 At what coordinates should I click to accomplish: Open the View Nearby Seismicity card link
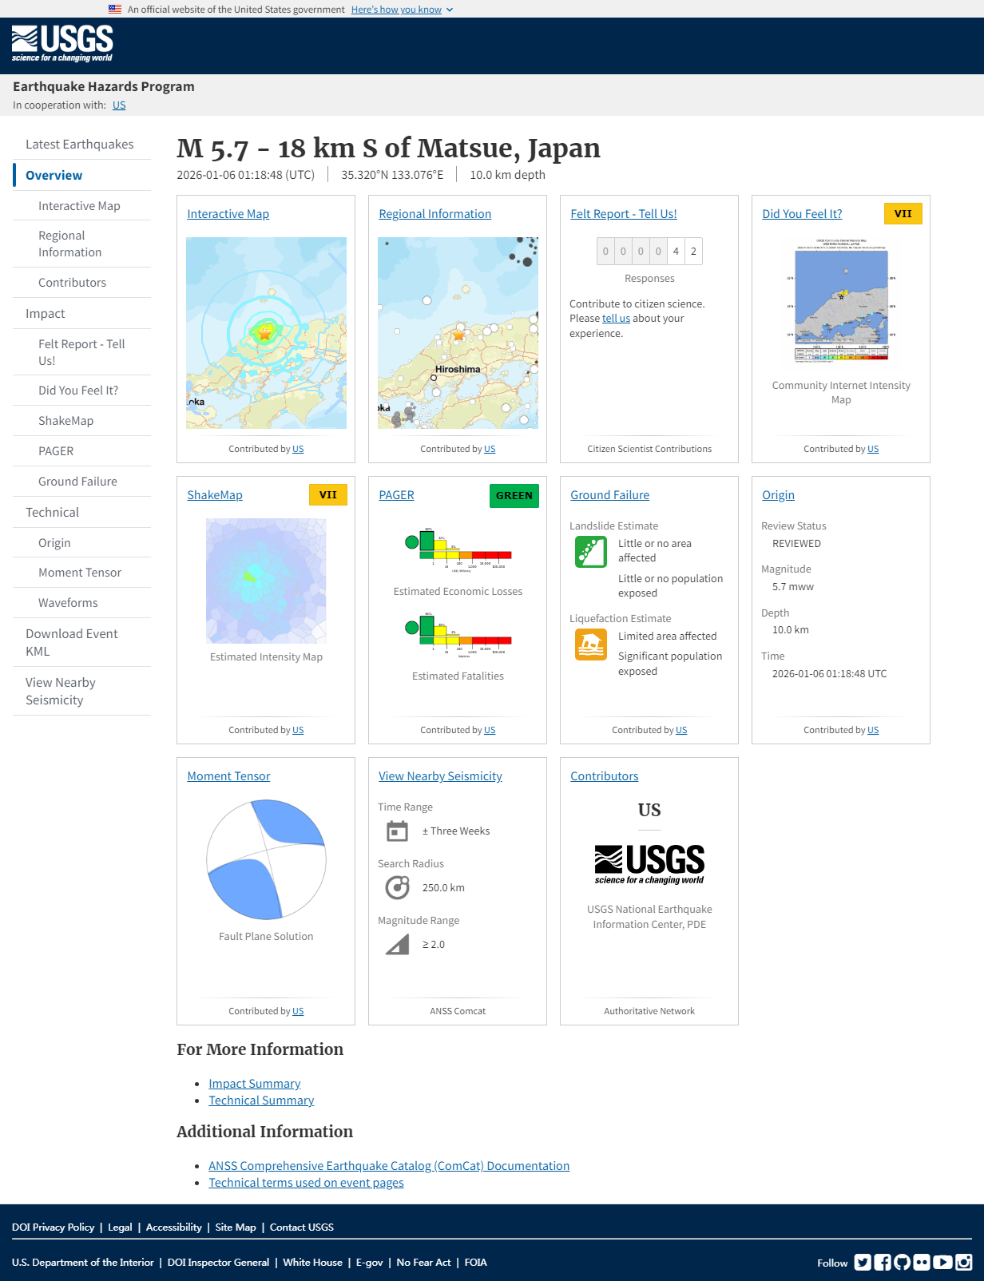coord(440,776)
